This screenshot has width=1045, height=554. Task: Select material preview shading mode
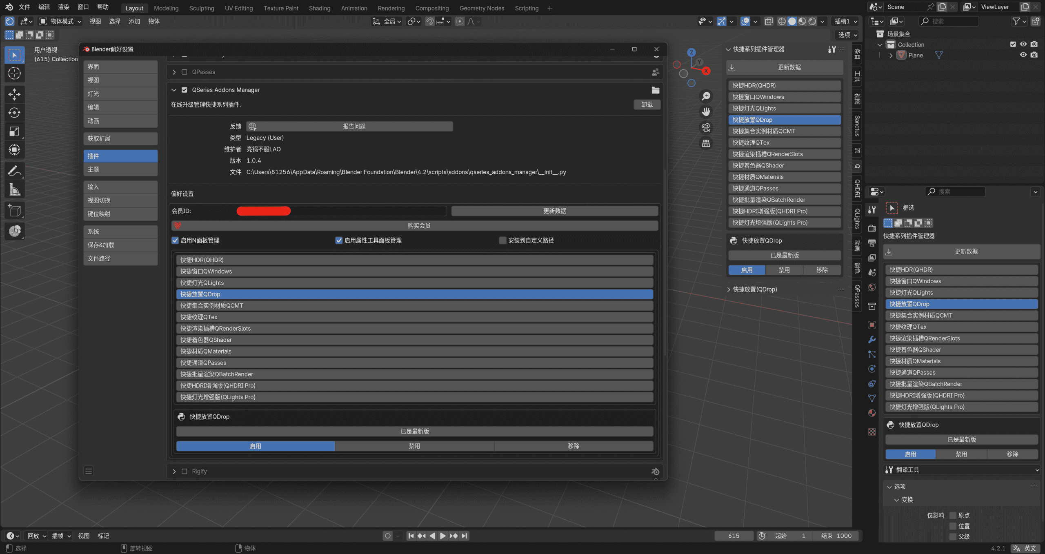(x=802, y=21)
